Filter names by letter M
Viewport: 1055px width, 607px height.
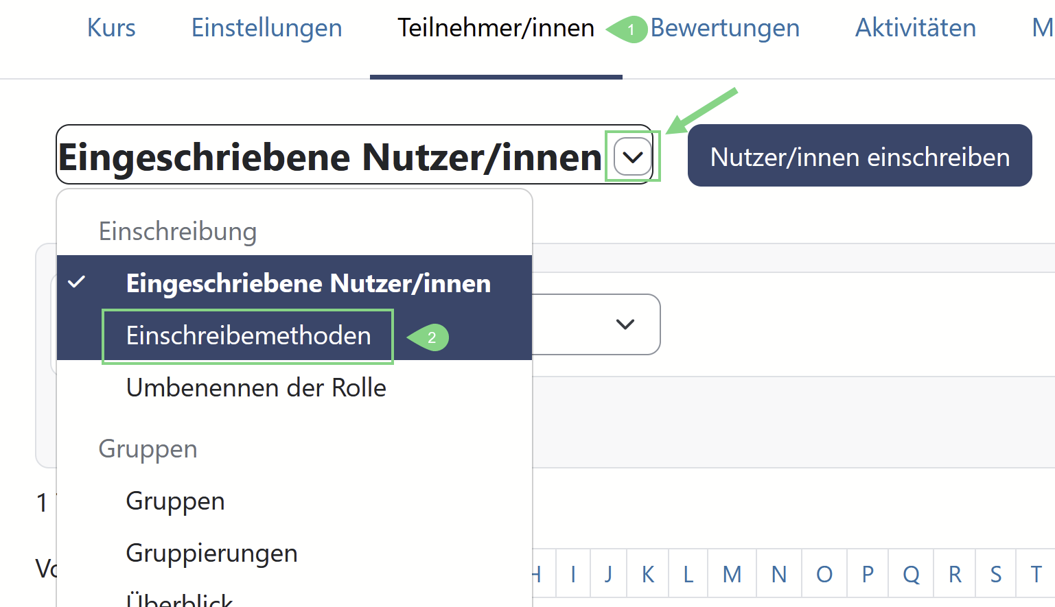click(732, 574)
